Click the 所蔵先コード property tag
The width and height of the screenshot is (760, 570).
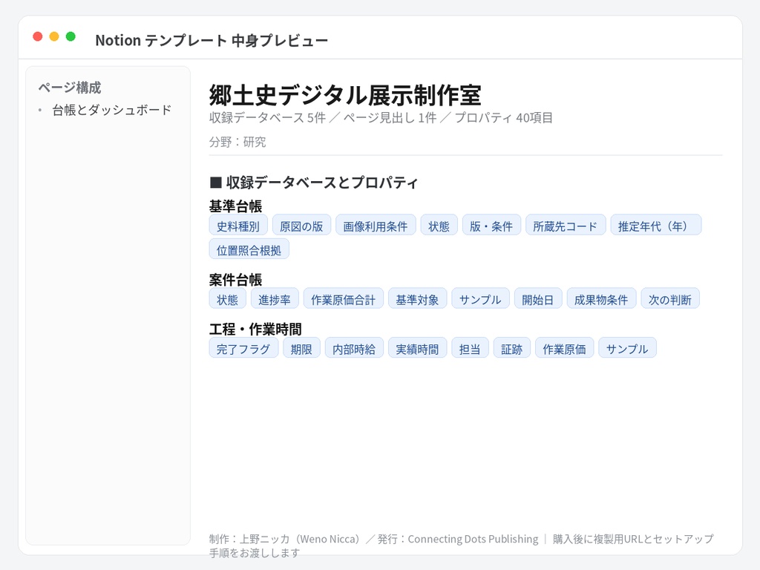(x=566, y=225)
